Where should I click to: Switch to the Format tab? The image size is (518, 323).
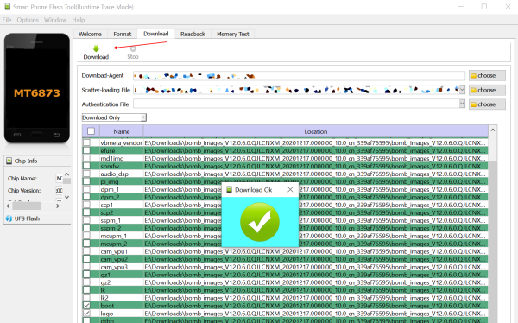(x=123, y=34)
